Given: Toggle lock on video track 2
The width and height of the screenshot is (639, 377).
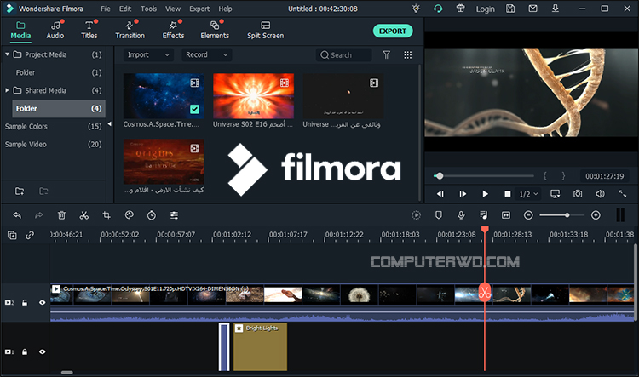Looking at the screenshot, I should coord(25,302).
